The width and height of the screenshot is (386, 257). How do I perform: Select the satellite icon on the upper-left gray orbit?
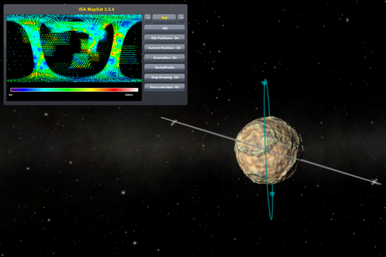pyautogui.click(x=174, y=122)
